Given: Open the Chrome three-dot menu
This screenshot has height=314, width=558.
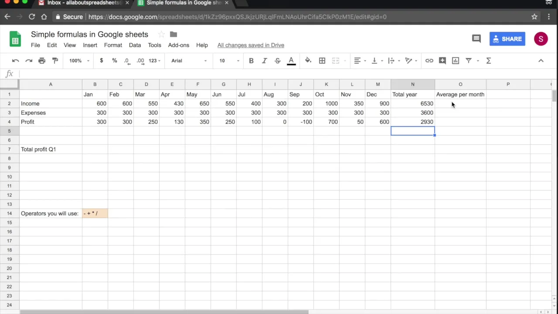Looking at the screenshot, I should 549,17.
